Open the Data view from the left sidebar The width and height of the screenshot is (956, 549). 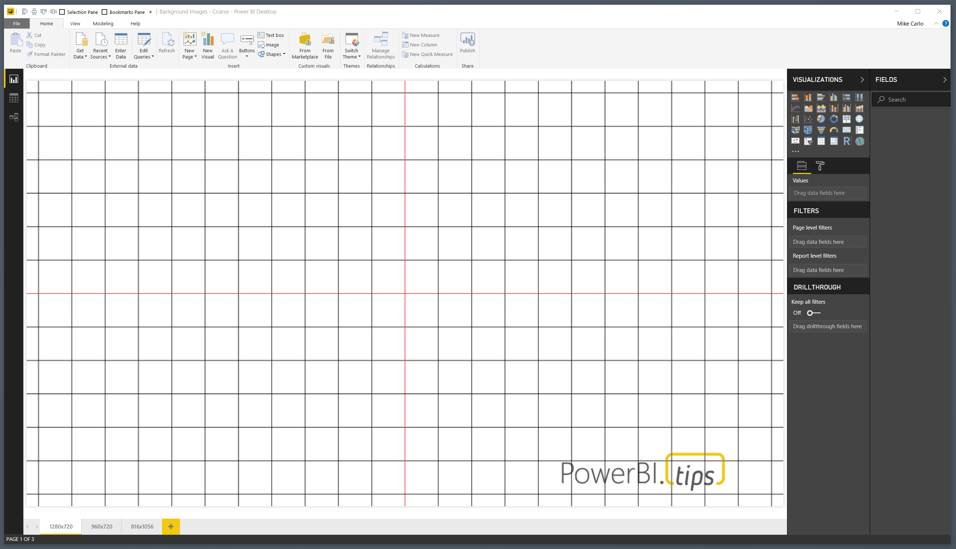point(14,98)
